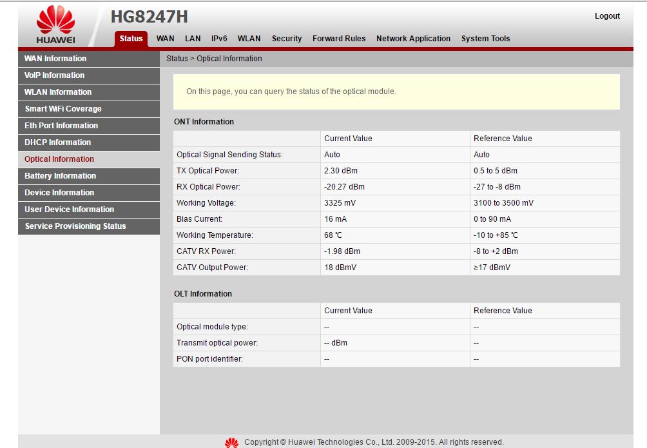Open the System Tools tab

486,39
